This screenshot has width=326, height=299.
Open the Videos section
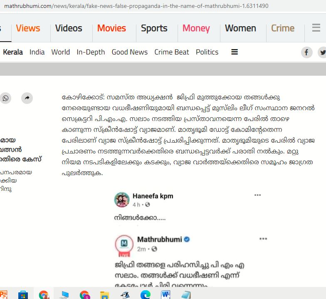69,28
